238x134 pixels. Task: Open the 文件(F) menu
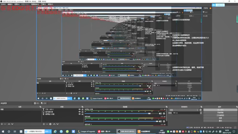[3, 4]
